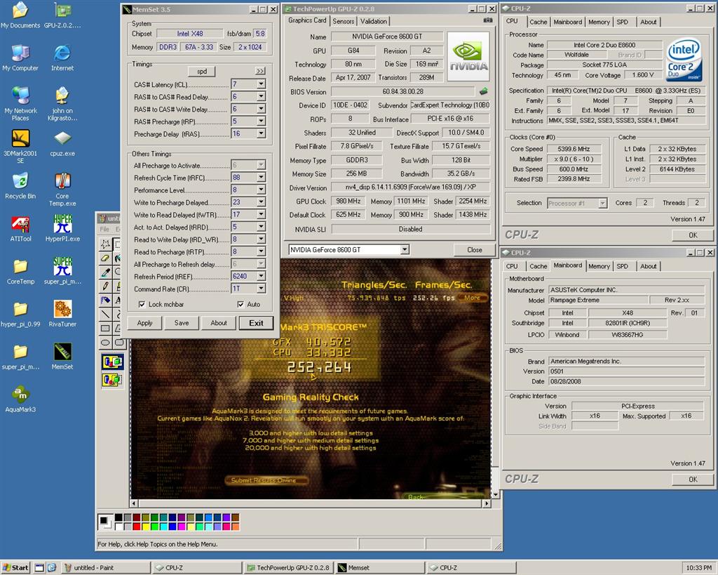718x575 pixels.
Task: Open the RAS# Precharge (tRP) dropdown
Action: coord(261,121)
